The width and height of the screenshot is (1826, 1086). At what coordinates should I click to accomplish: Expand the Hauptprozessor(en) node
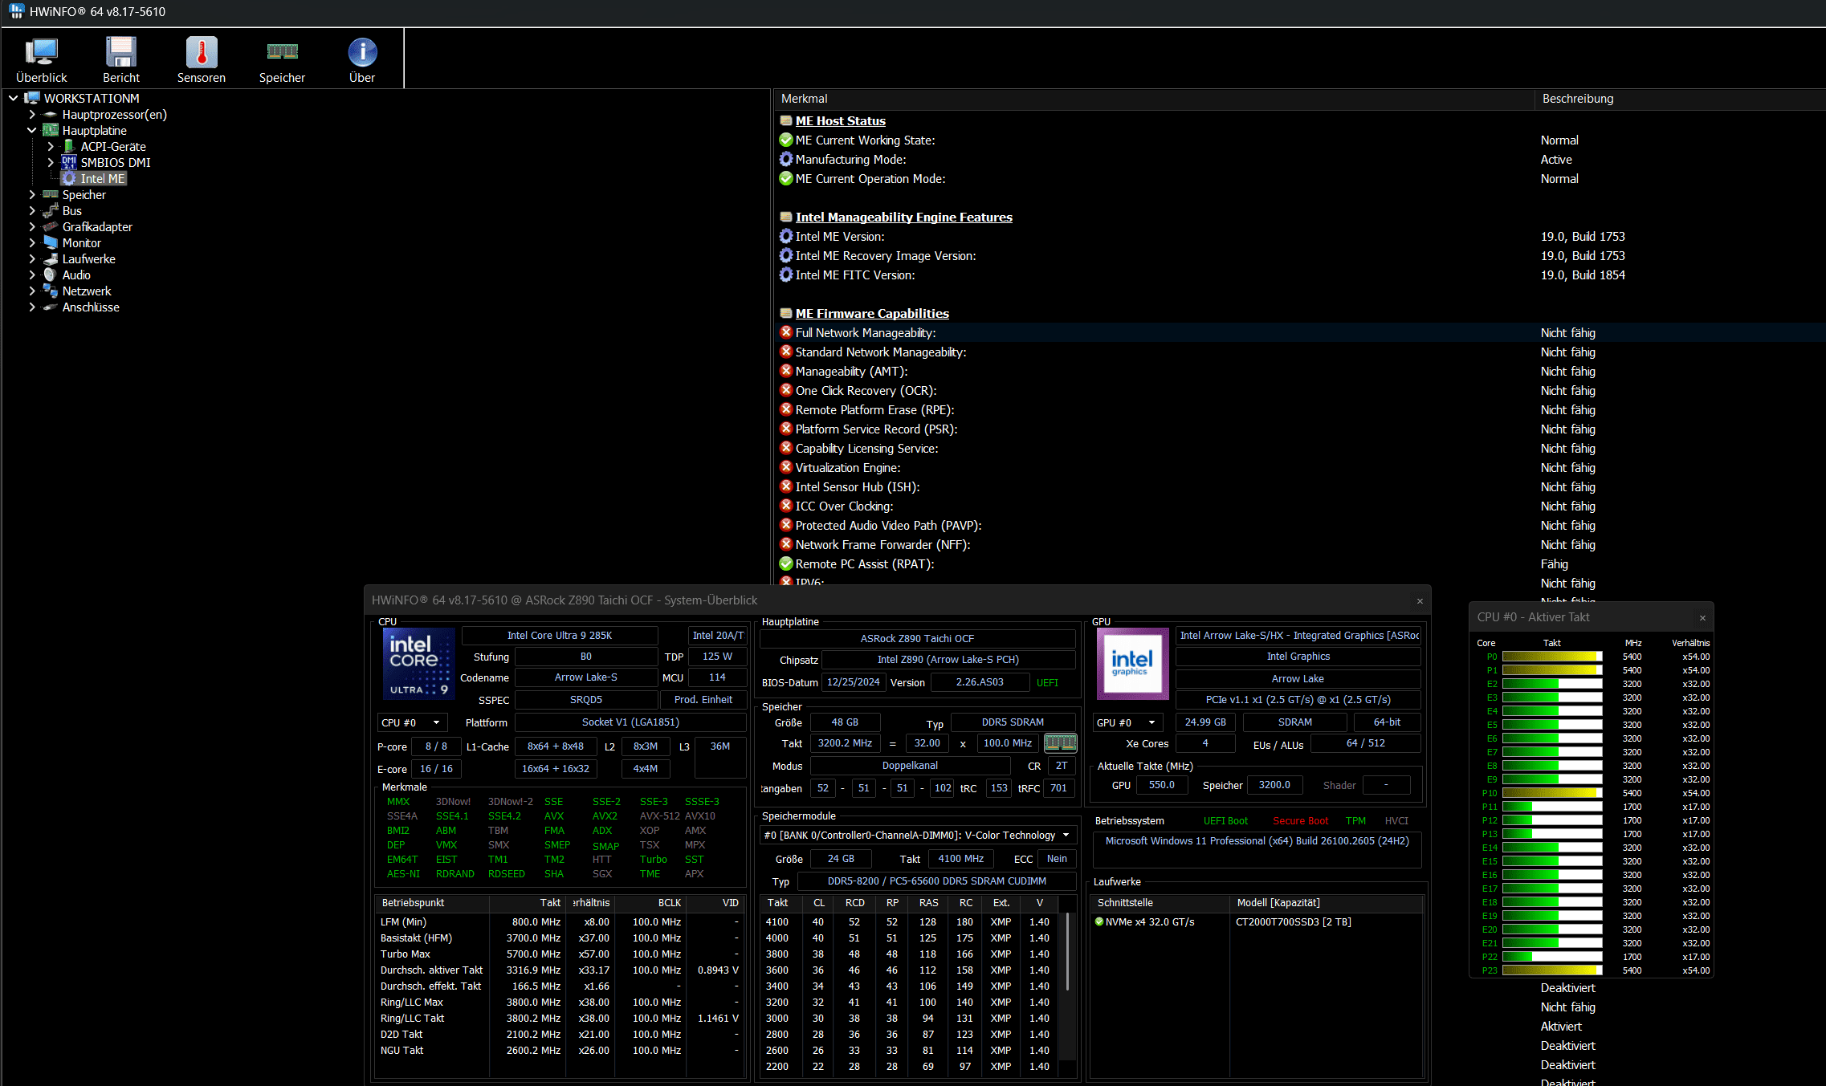32,114
